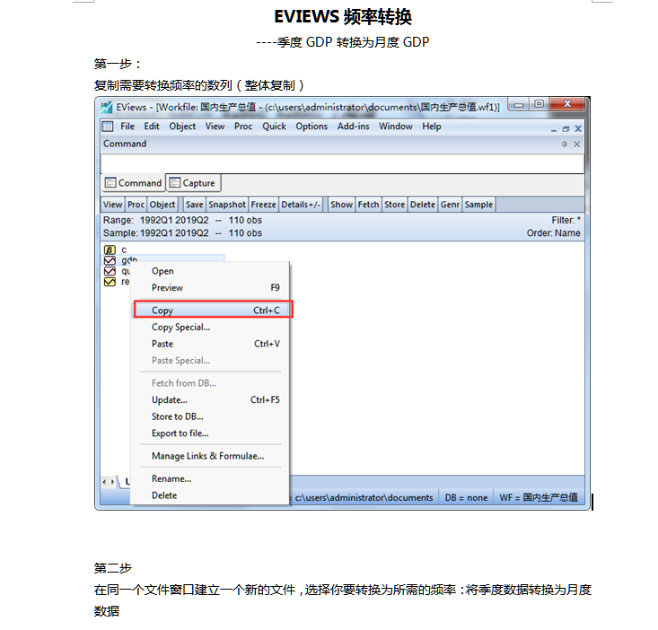Click the third series icon in the object list
Image resolution: width=658 pixels, height=630 pixels.
coord(110,271)
